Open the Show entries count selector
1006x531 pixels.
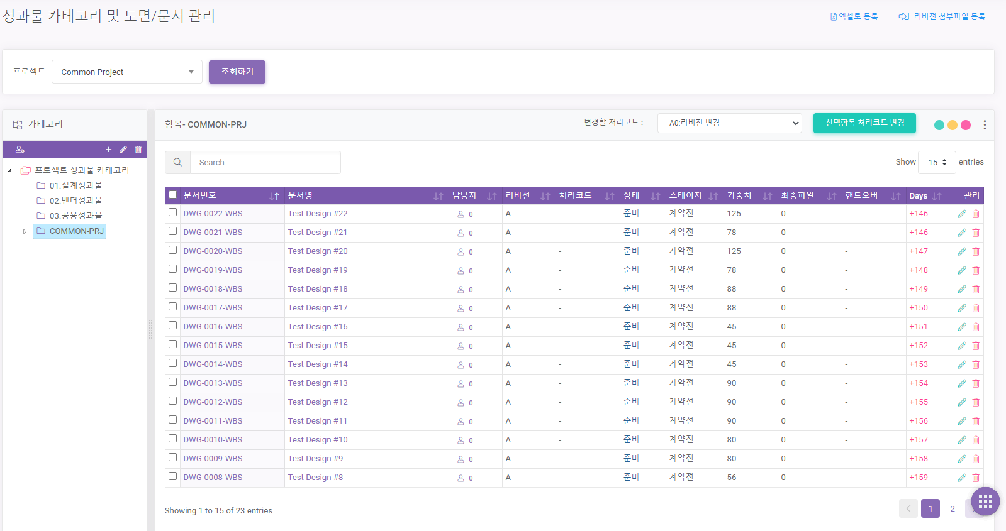[937, 162]
